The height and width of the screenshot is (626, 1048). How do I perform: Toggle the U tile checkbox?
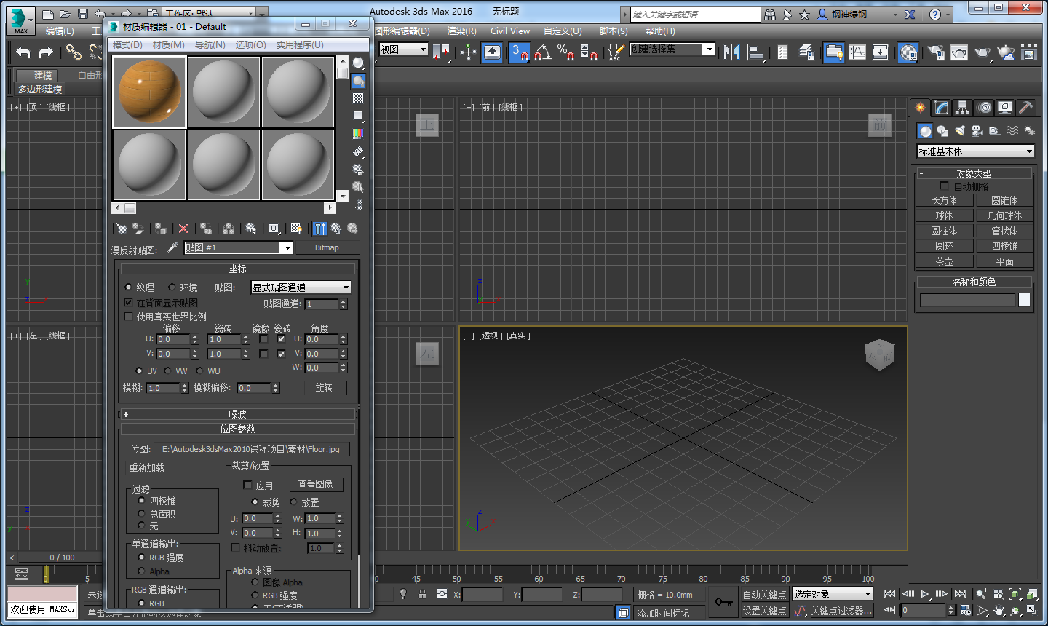281,339
